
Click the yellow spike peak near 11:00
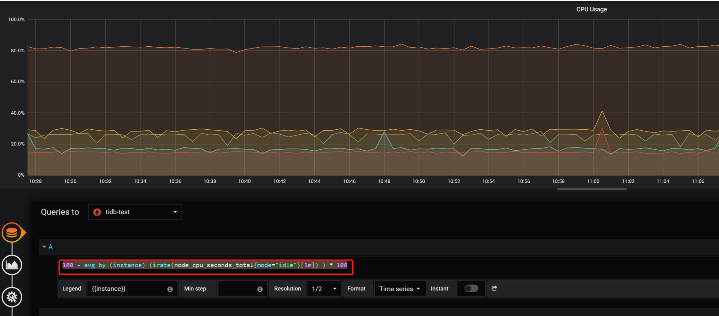click(602, 111)
